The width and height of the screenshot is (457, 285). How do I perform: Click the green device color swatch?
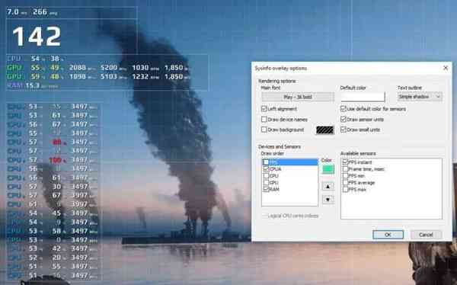[x=328, y=169]
